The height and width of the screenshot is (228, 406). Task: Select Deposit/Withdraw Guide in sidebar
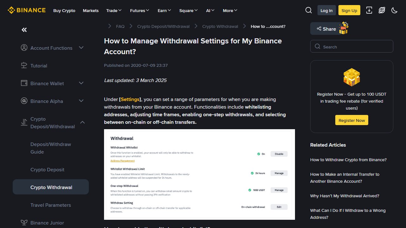(51, 148)
